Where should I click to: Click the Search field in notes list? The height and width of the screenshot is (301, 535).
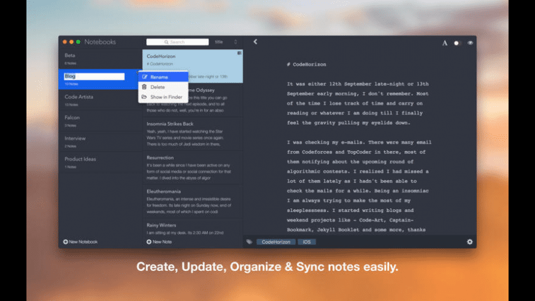(x=178, y=42)
